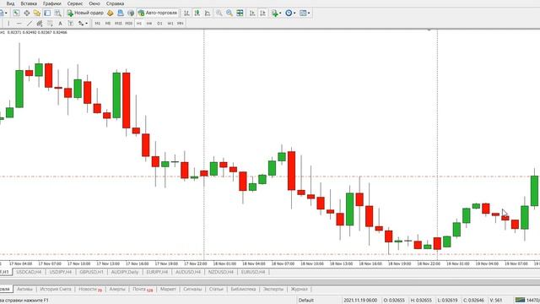Switch to GBPUSD,H1 chart tab
This screenshot has height=304, width=540.
(x=91, y=272)
